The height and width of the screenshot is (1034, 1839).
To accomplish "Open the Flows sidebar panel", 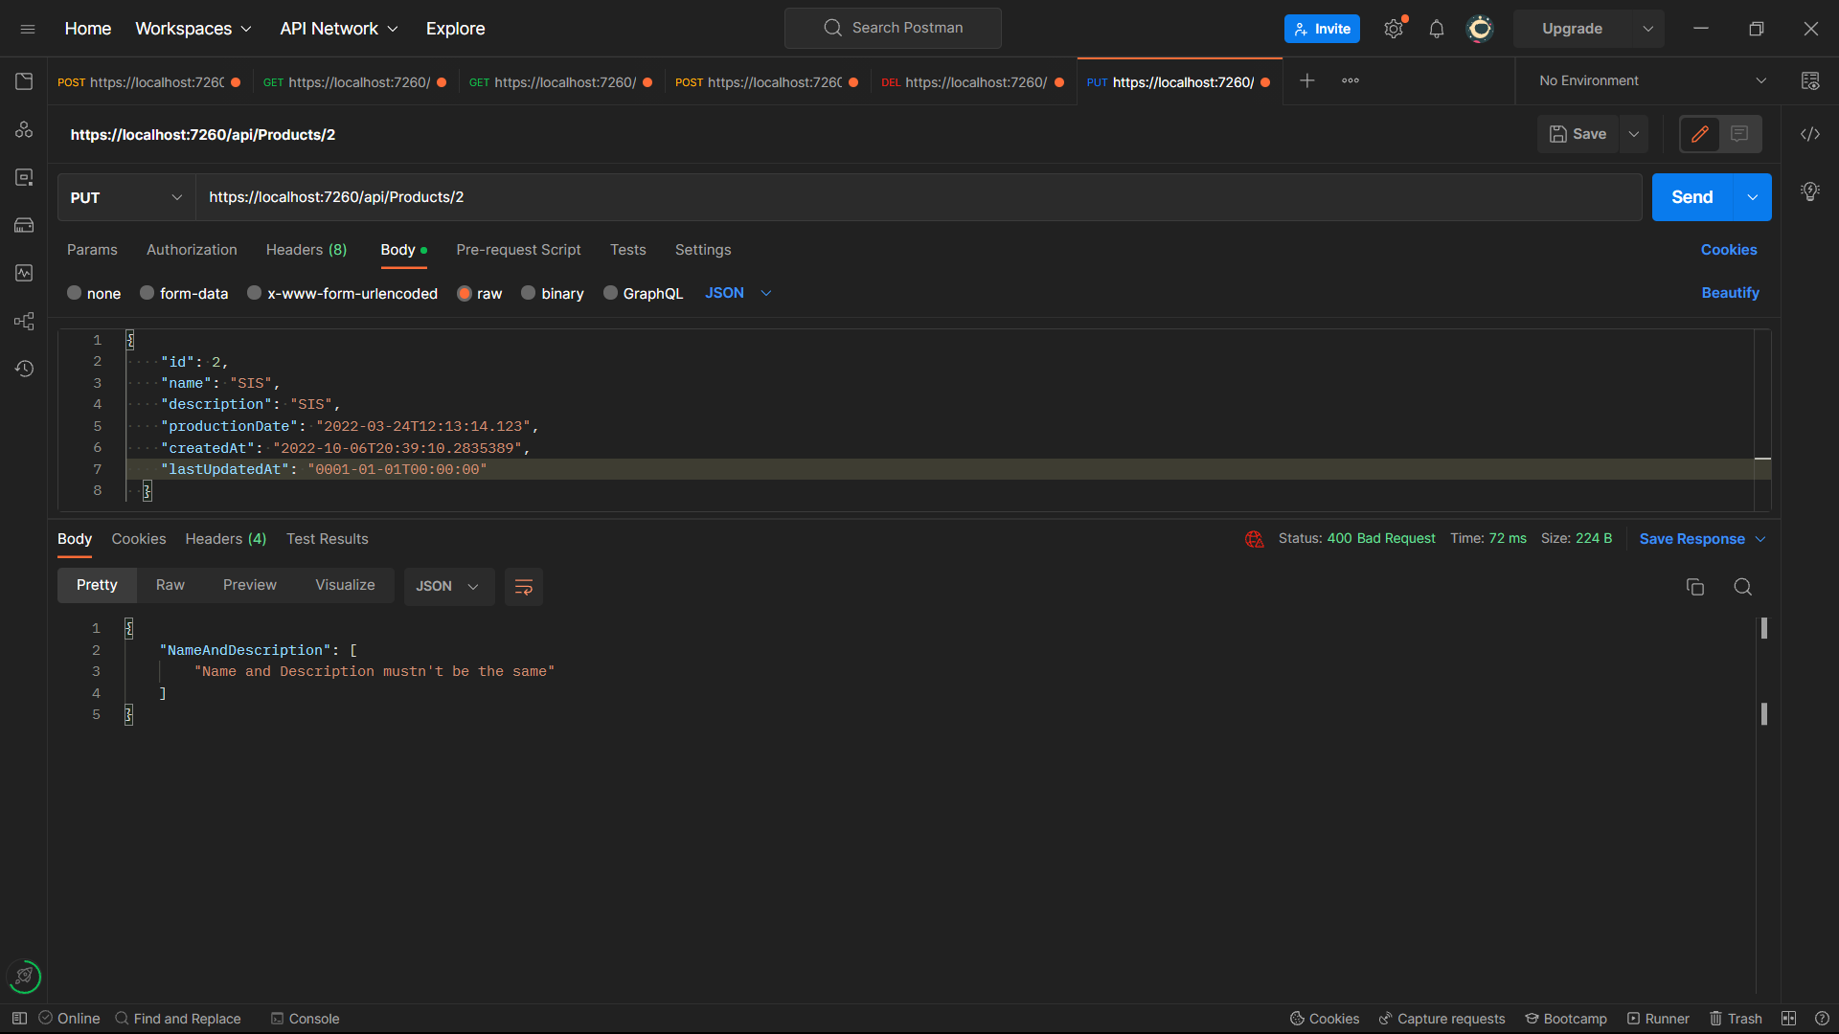I will [x=24, y=321].
